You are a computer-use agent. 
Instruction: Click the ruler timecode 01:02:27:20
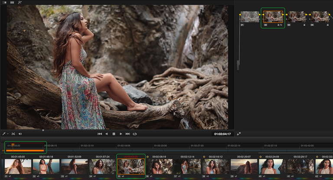197,146
